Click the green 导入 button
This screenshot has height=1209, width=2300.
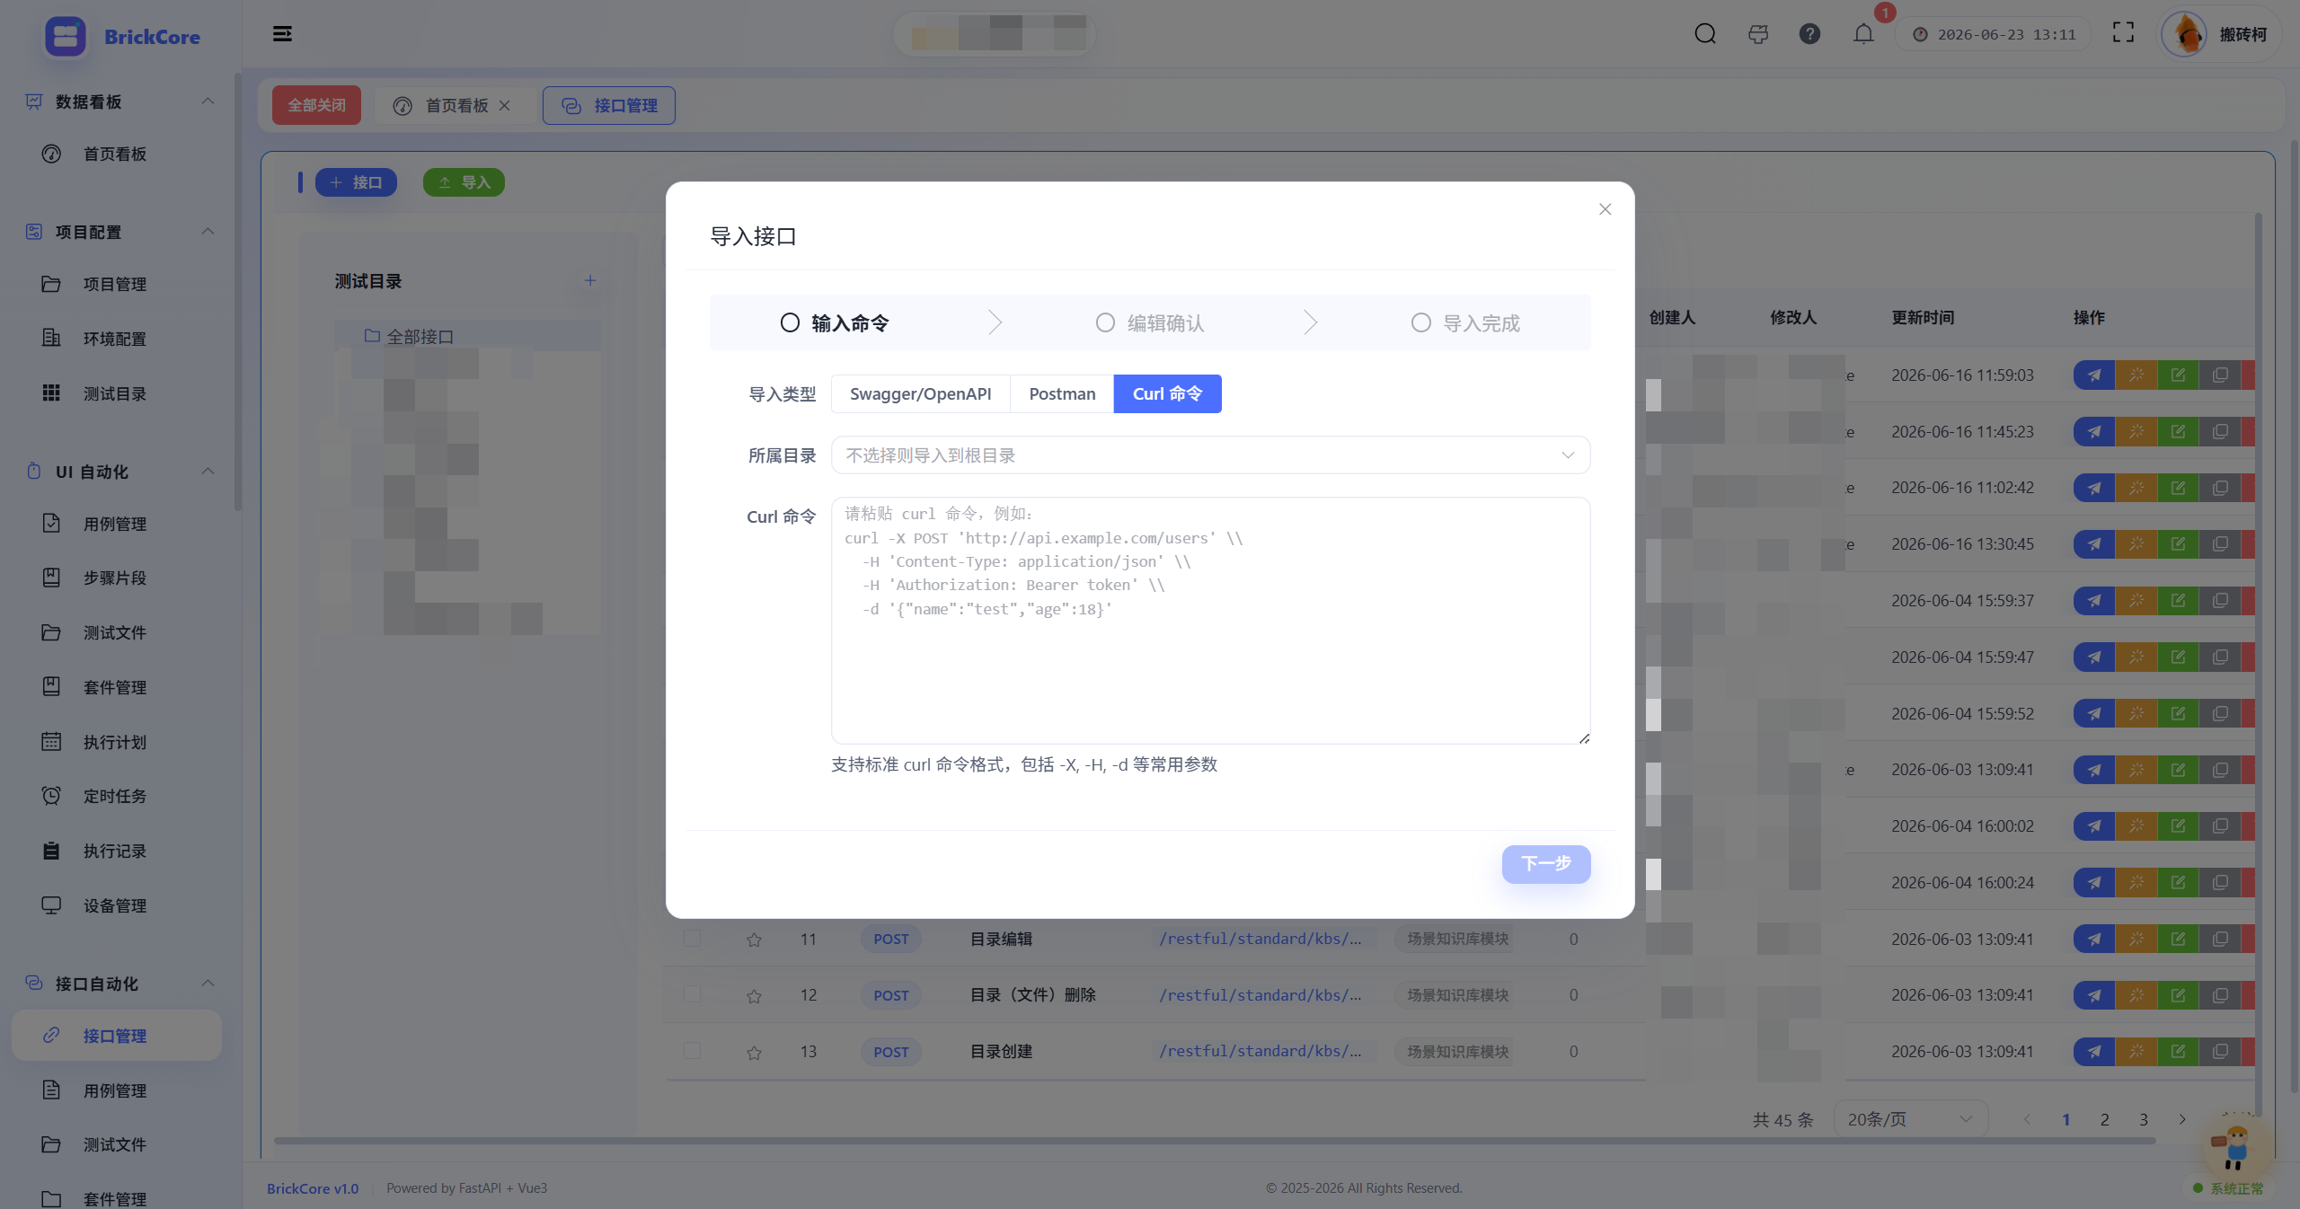(x=464, y=182)
